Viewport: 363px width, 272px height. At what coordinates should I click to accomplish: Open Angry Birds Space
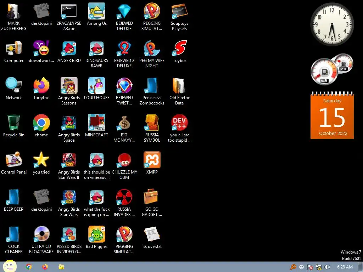tap(69, 123)
